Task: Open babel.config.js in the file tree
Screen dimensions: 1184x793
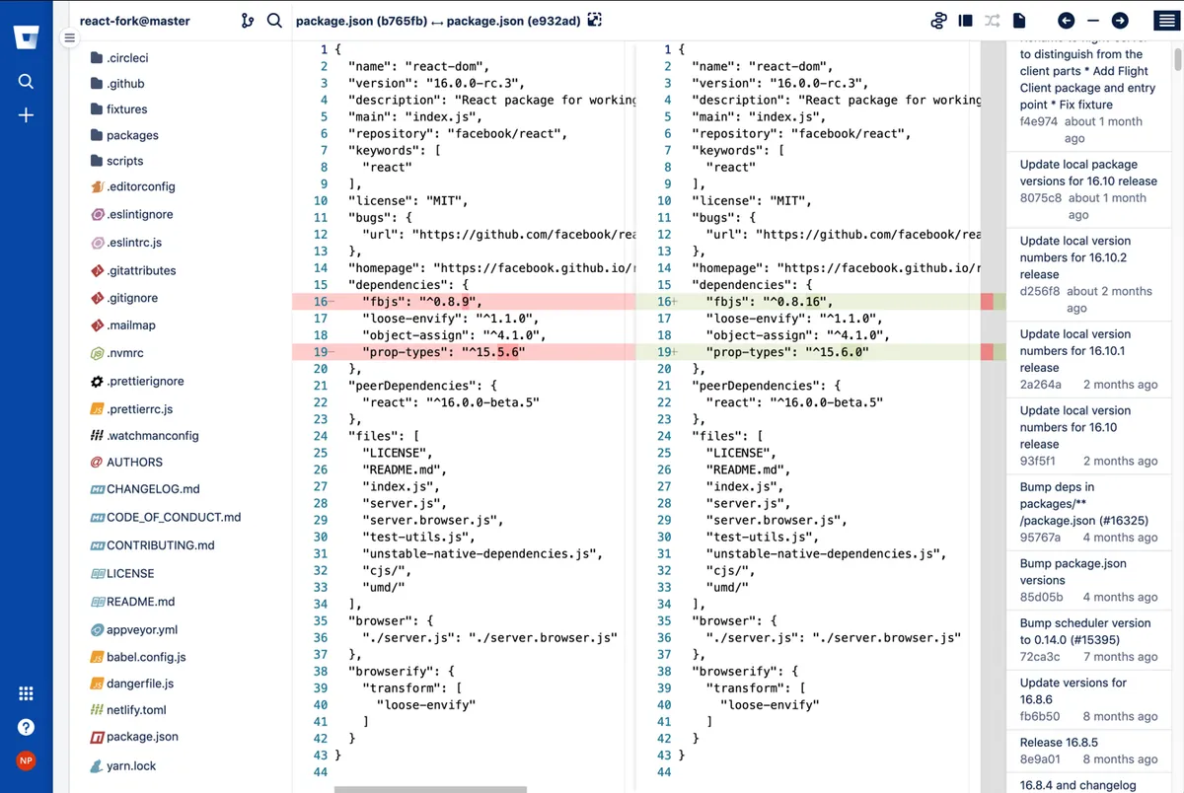Action: click(x=138, y=657)
